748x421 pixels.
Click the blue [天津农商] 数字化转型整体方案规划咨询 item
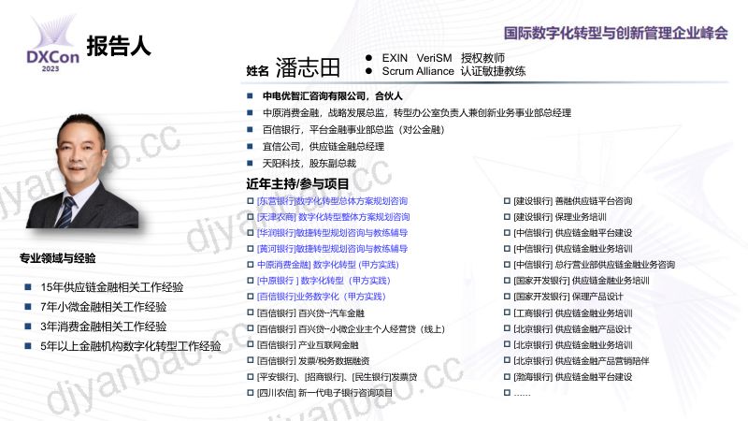[334, 217]
